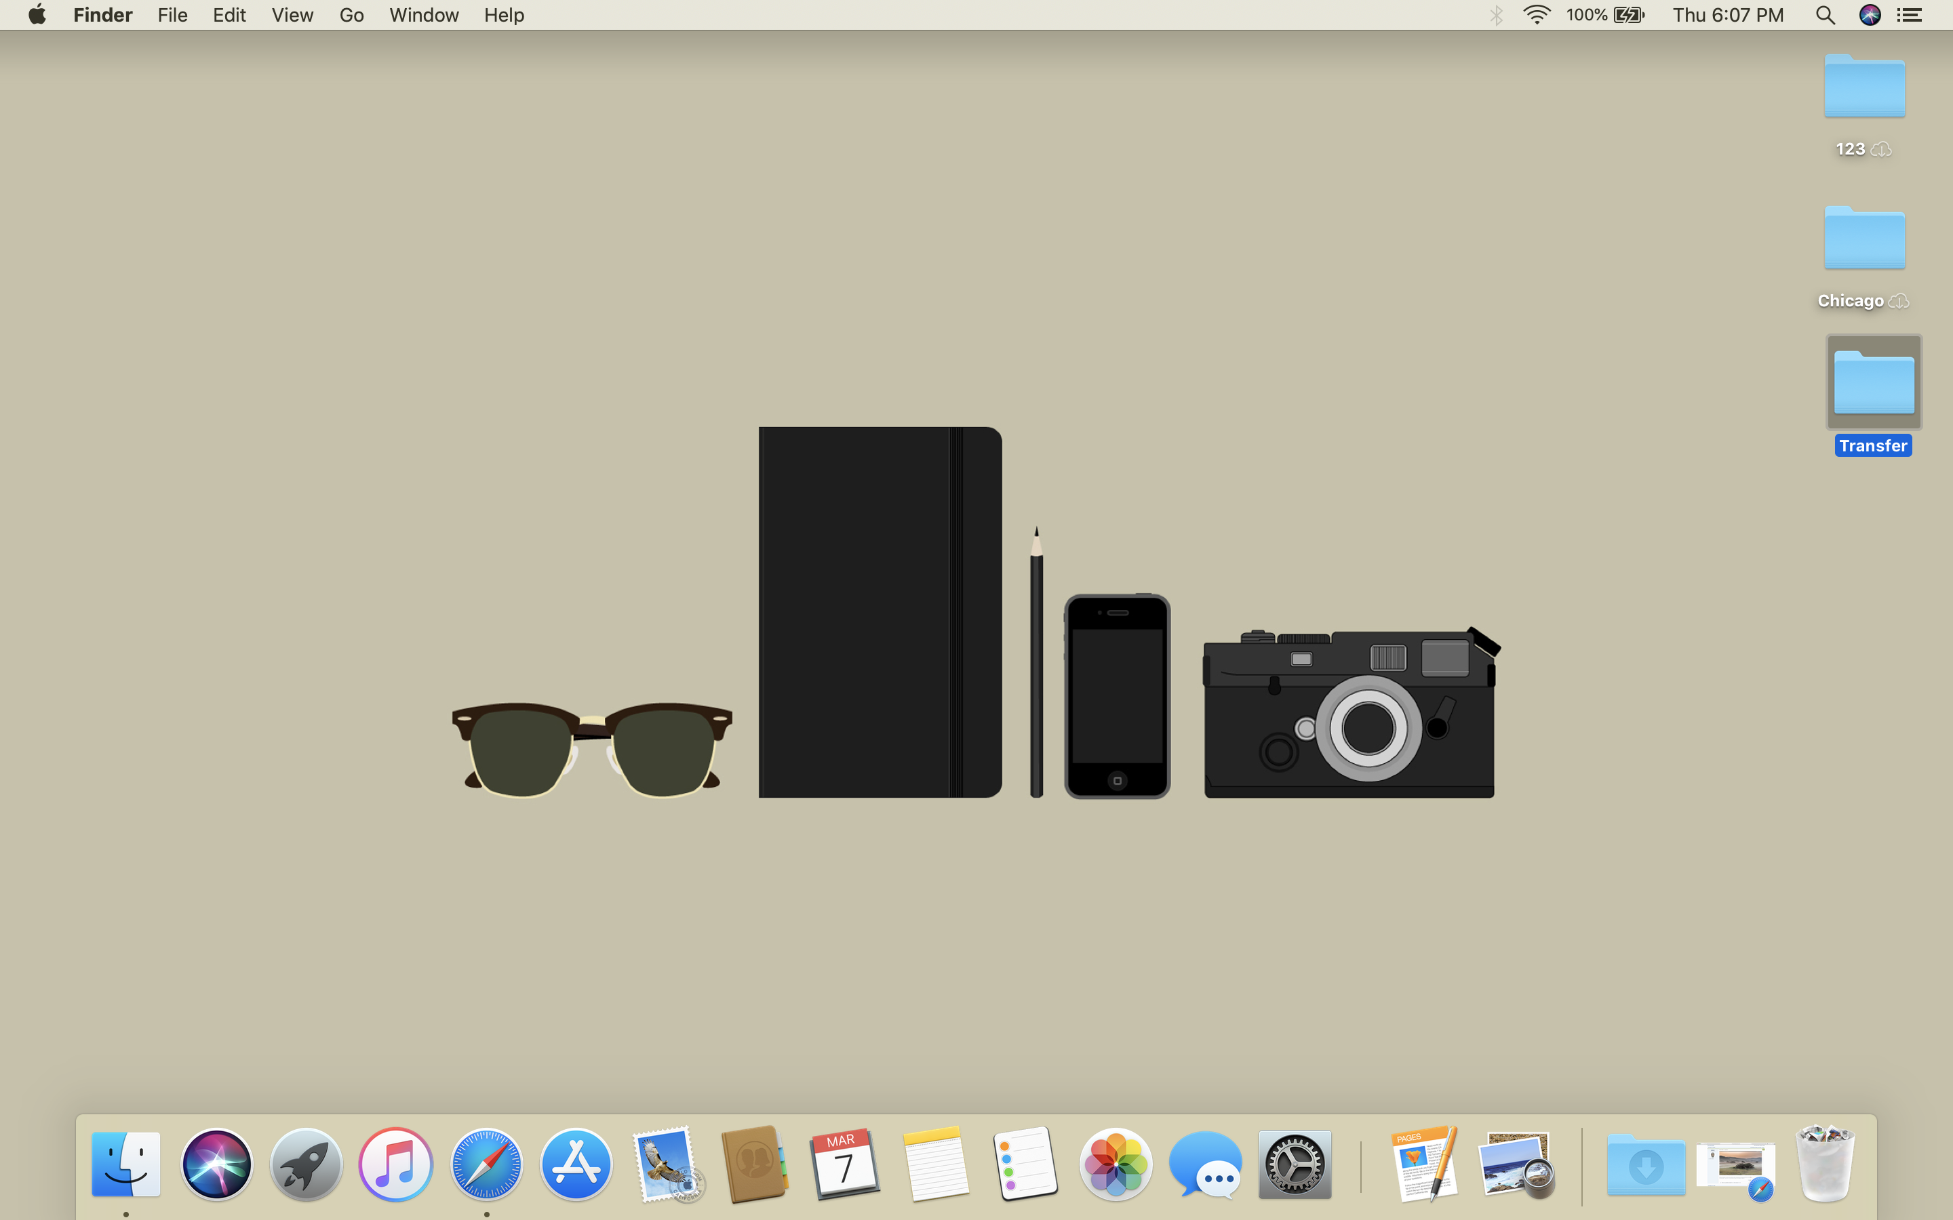This screenshot has width=1953, height=1220.
Task: Open Reminders app in the Dock
Action: [x=1025, y=1164]
